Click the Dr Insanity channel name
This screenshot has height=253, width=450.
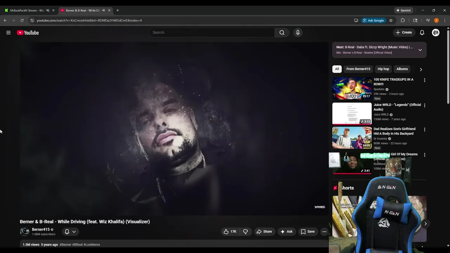click(x=380, y=139)
